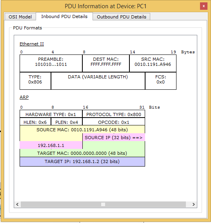Image resolution: width=211 pixels, height=223 pixels.
Task: Click the horizontal scrollbar left arrow
Action: 17,204
